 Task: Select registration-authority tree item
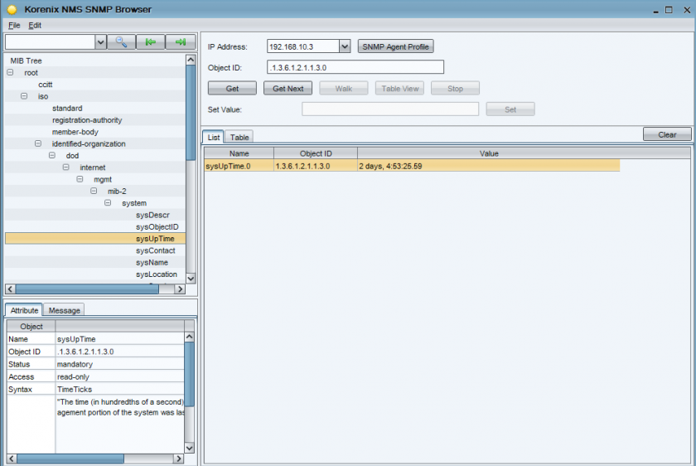click(87, 120)
